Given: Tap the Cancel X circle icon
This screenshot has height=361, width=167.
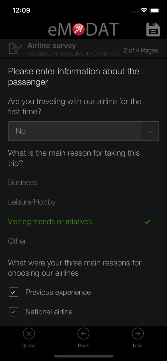Looking at the screenshot, I should coord(29,334).
